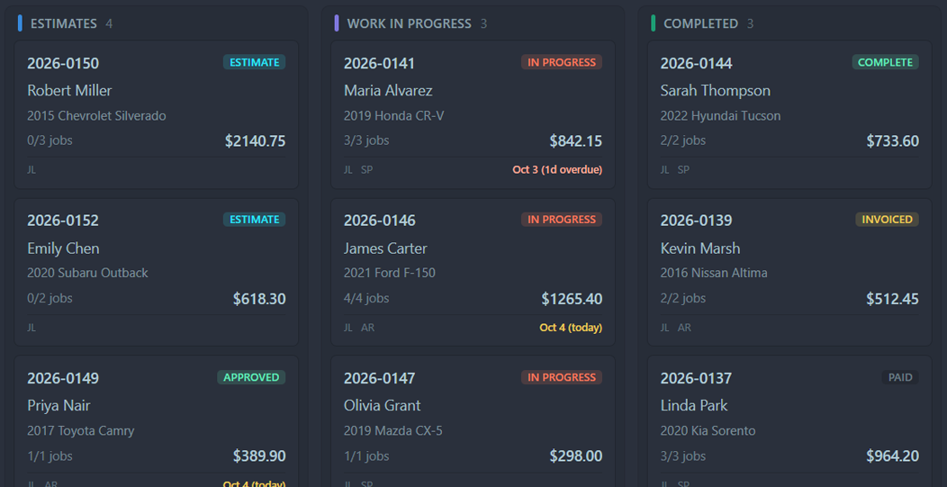Screen dimensions: 947x487
Task: Click SP technician initials on Sarah Thompson card
Action: pyautogui.click(x=683, y=170)
